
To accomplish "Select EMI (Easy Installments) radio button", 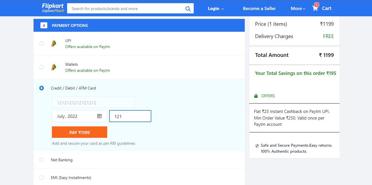I will [x=42, y=178].
